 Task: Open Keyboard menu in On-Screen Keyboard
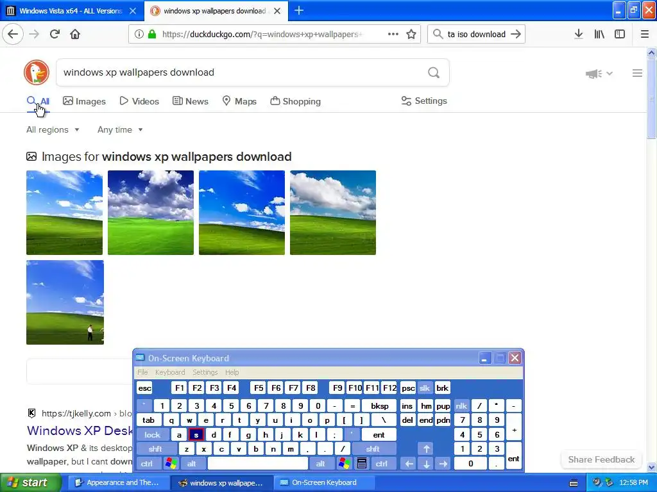[169, 372]
